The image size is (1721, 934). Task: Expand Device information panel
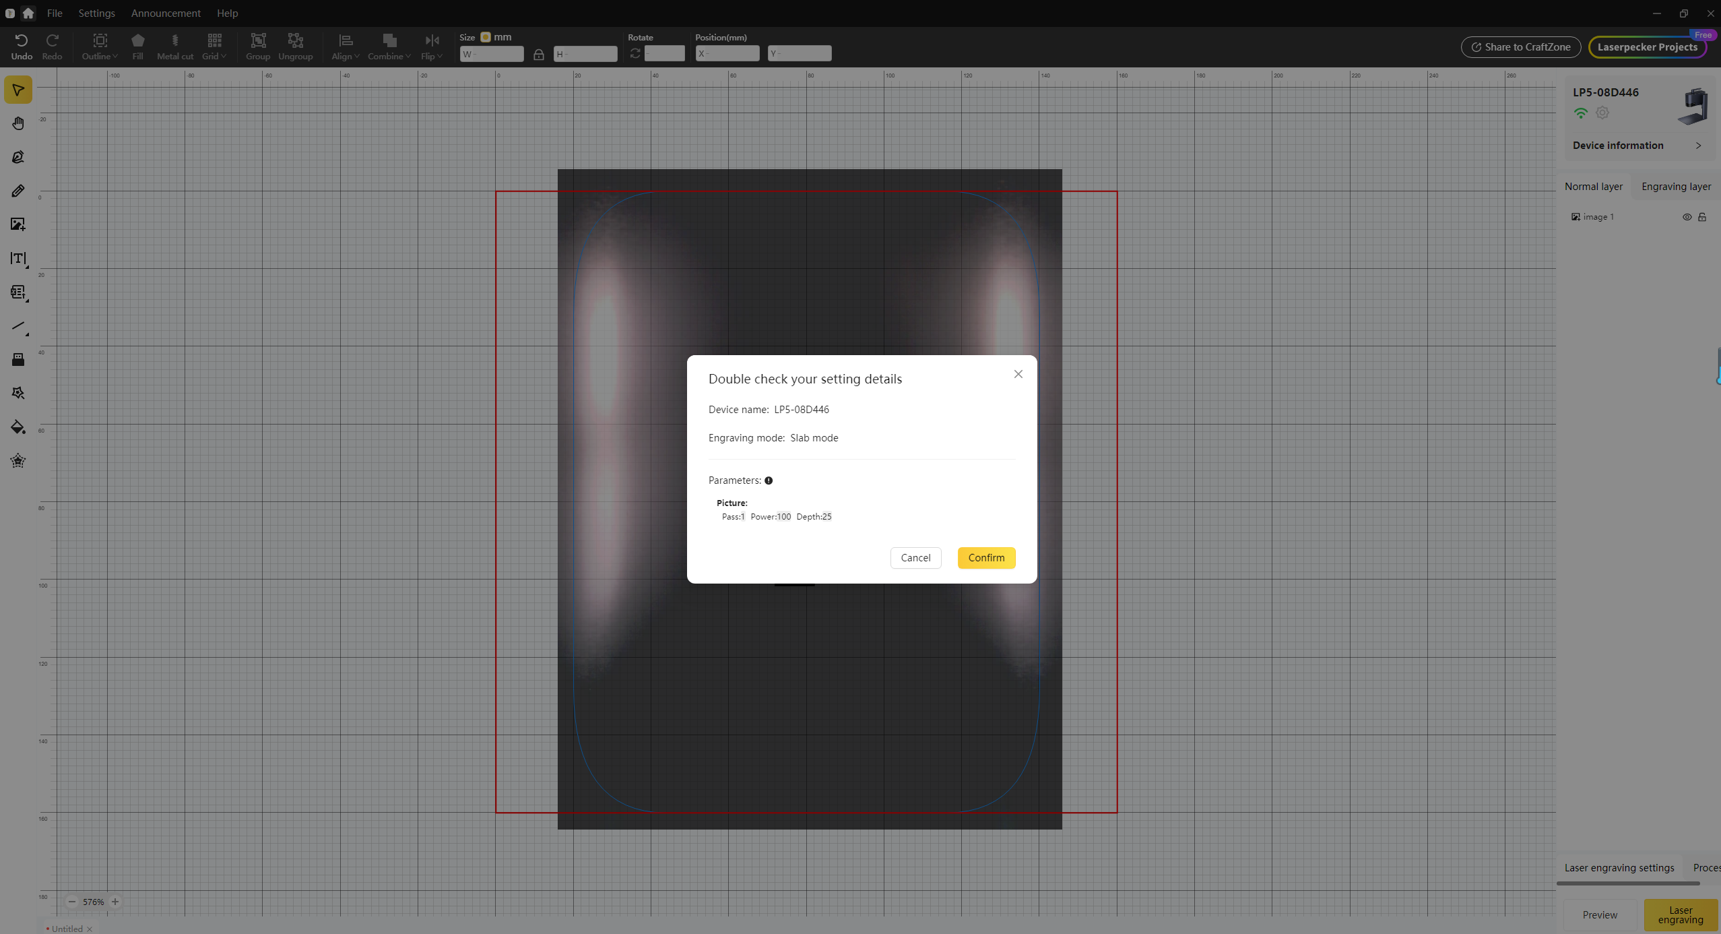click(1698, 146)
